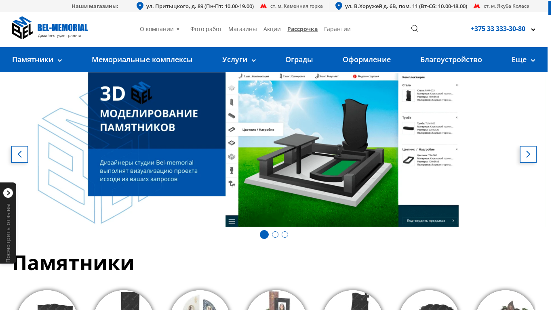The height and width of the screenshot is (310, 552).
Task: Go to the previous slide arrow
Action: pyautogui.click(x=20, y=154)
